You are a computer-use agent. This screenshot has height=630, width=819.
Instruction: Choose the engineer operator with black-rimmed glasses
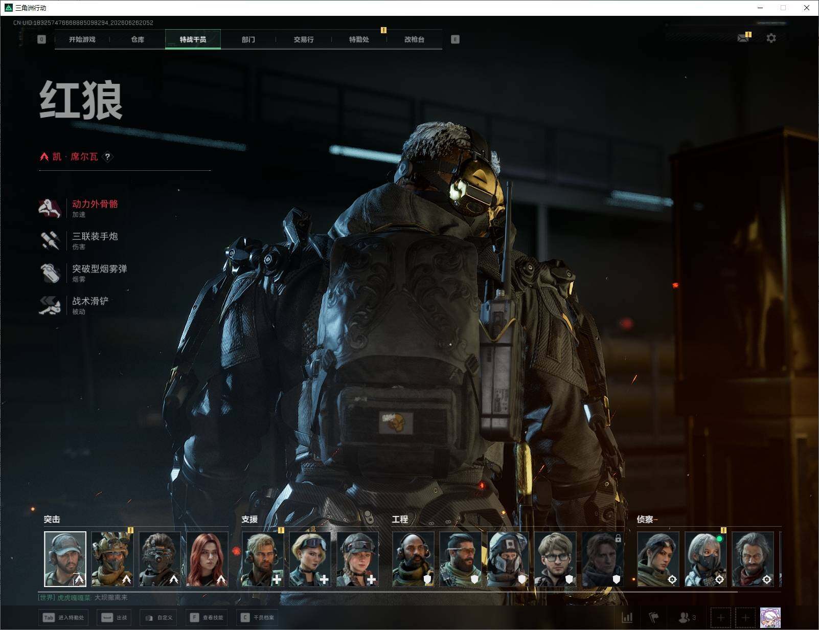(555, 559)
